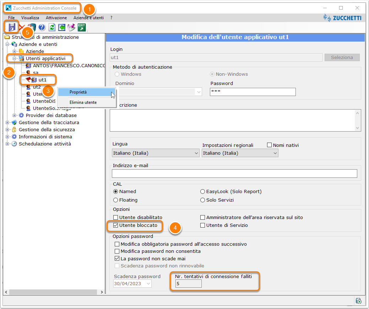Click the clock icon for Schedulazione attività
This screenshot has height=309, width=369.
pos(14,144)
